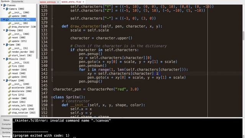This screenshot has width=245, height=138.
Task: Click the Player class icon
Action: [7, 80]
